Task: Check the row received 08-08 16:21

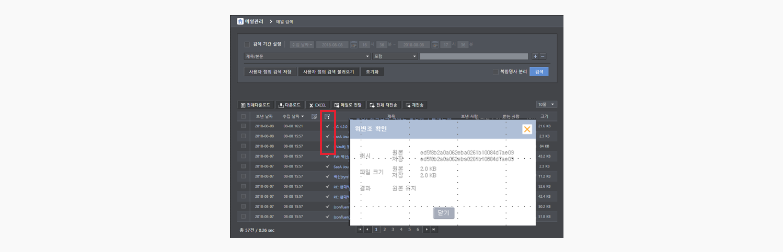Action: 244,126
